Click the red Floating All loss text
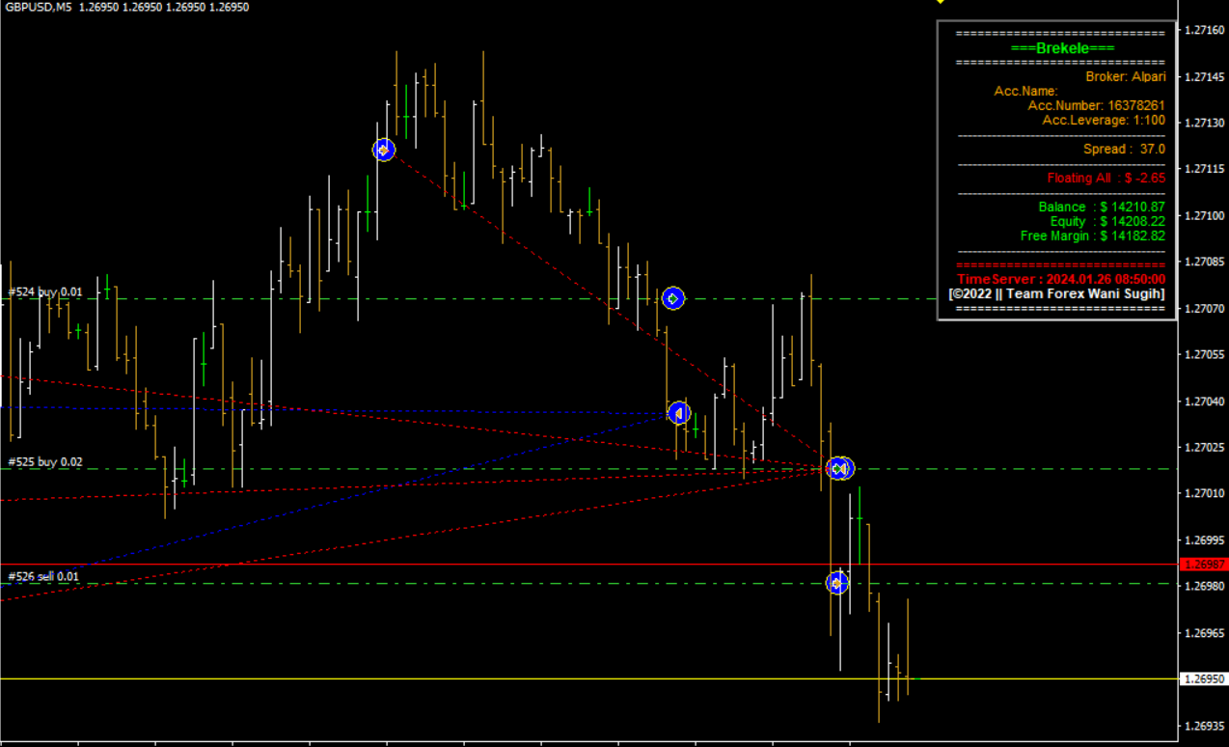 (1106, 178)
